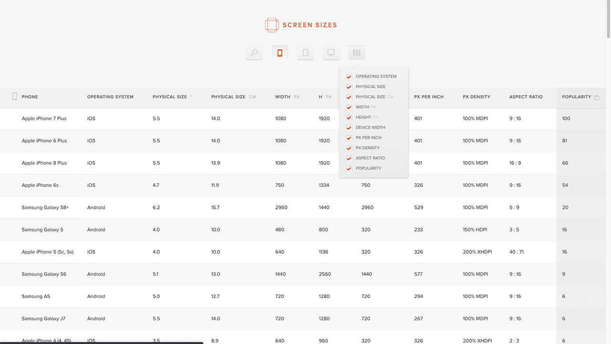Switch to the tablet device filter icon
The image size is (611, 344).
point(305,53)
